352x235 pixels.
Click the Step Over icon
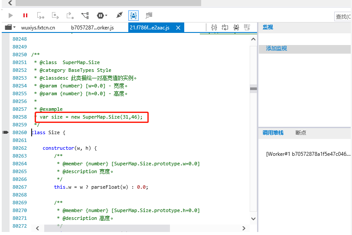pyautogui.click(x=55, y=16)
